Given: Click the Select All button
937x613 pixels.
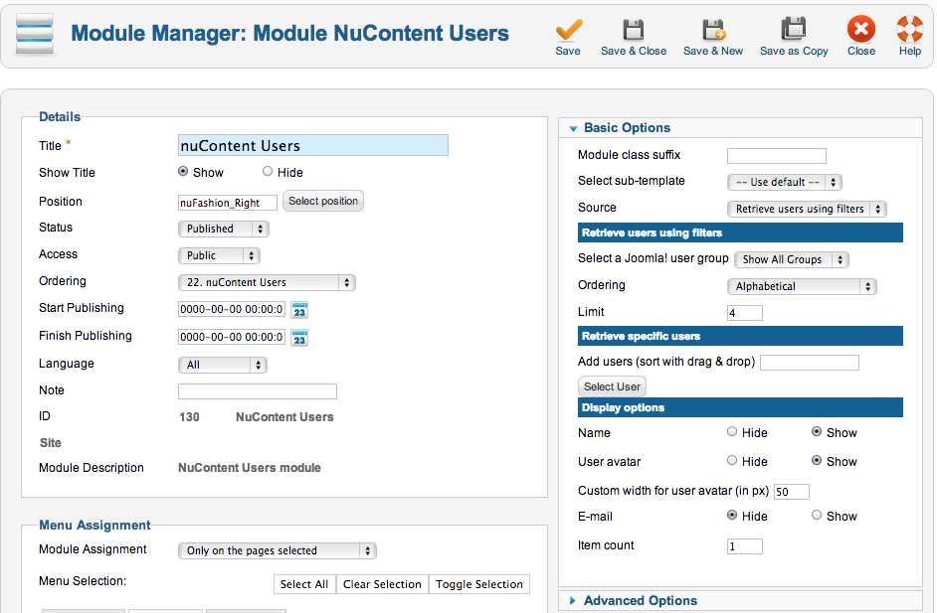Looking at the screenshot, I should pos(304,584).
